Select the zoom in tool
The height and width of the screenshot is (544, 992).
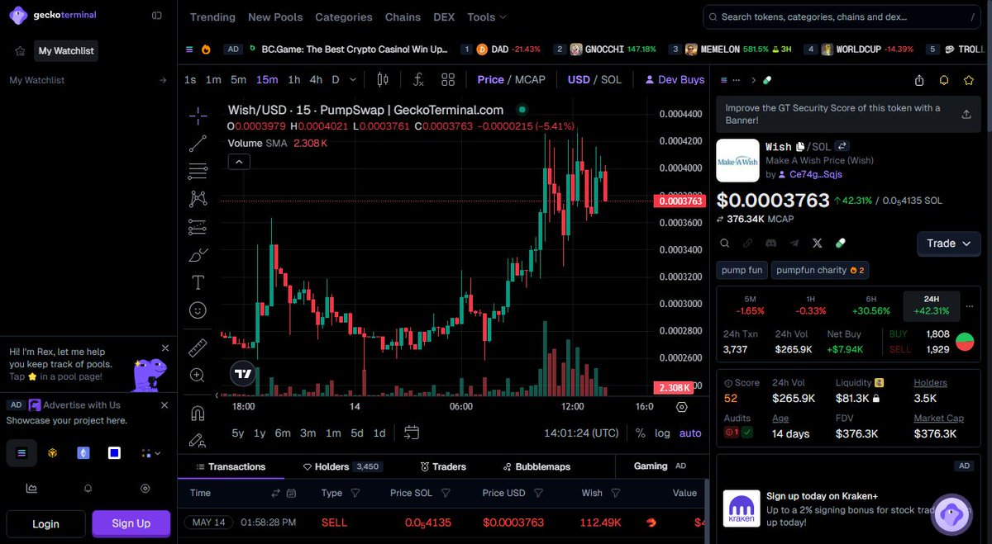click(198, 375)
